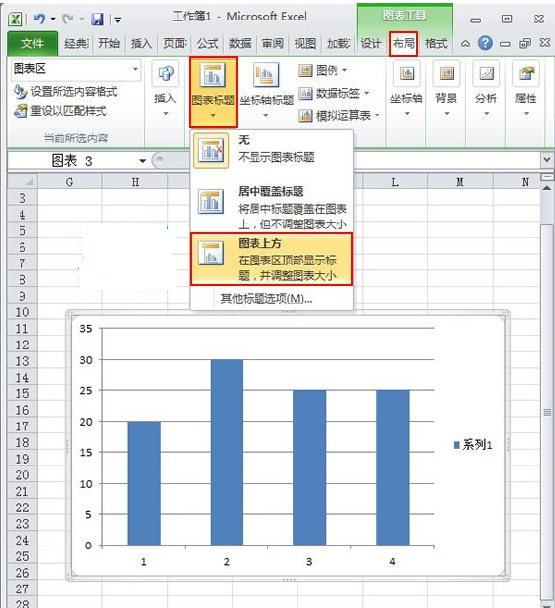
Task: Open the 文件 tab
Action: [x=32, y=43]
